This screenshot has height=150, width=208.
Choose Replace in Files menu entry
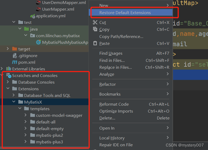click(131, 67)
